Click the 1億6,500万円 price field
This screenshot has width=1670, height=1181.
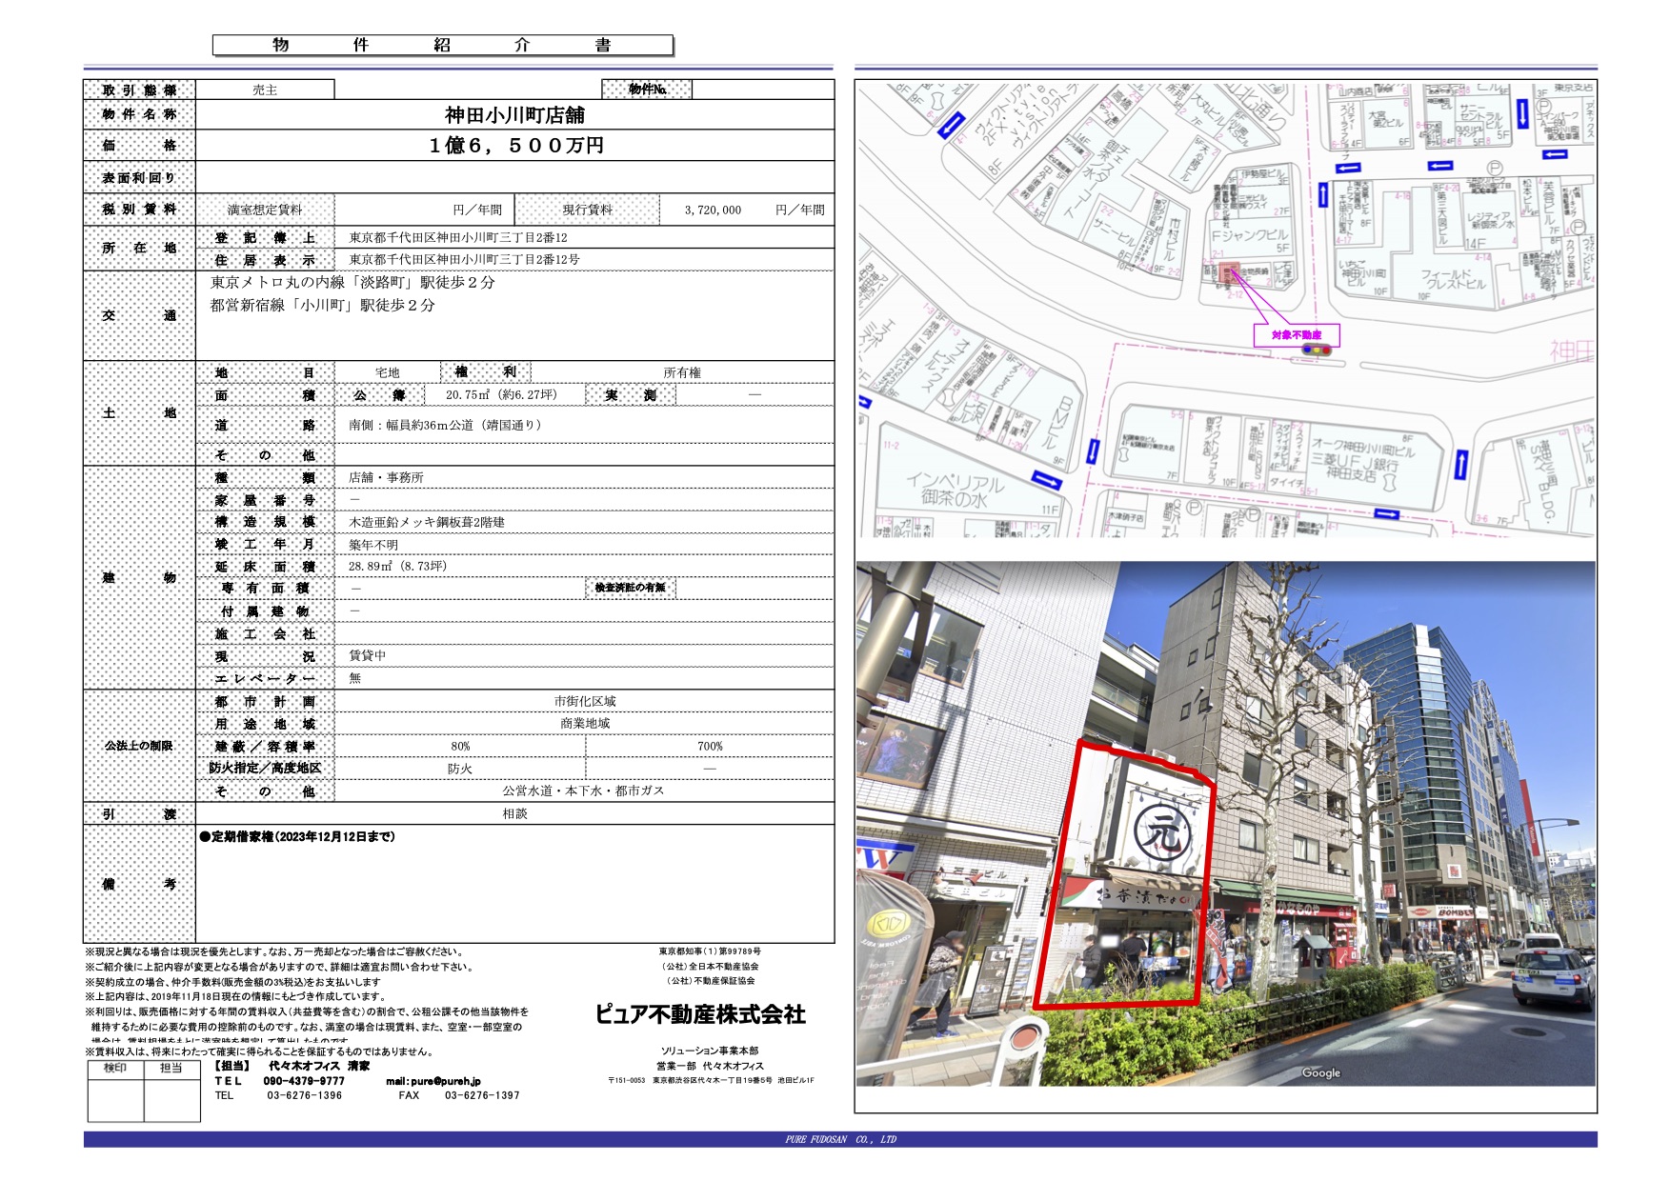[x=514, y=146]
